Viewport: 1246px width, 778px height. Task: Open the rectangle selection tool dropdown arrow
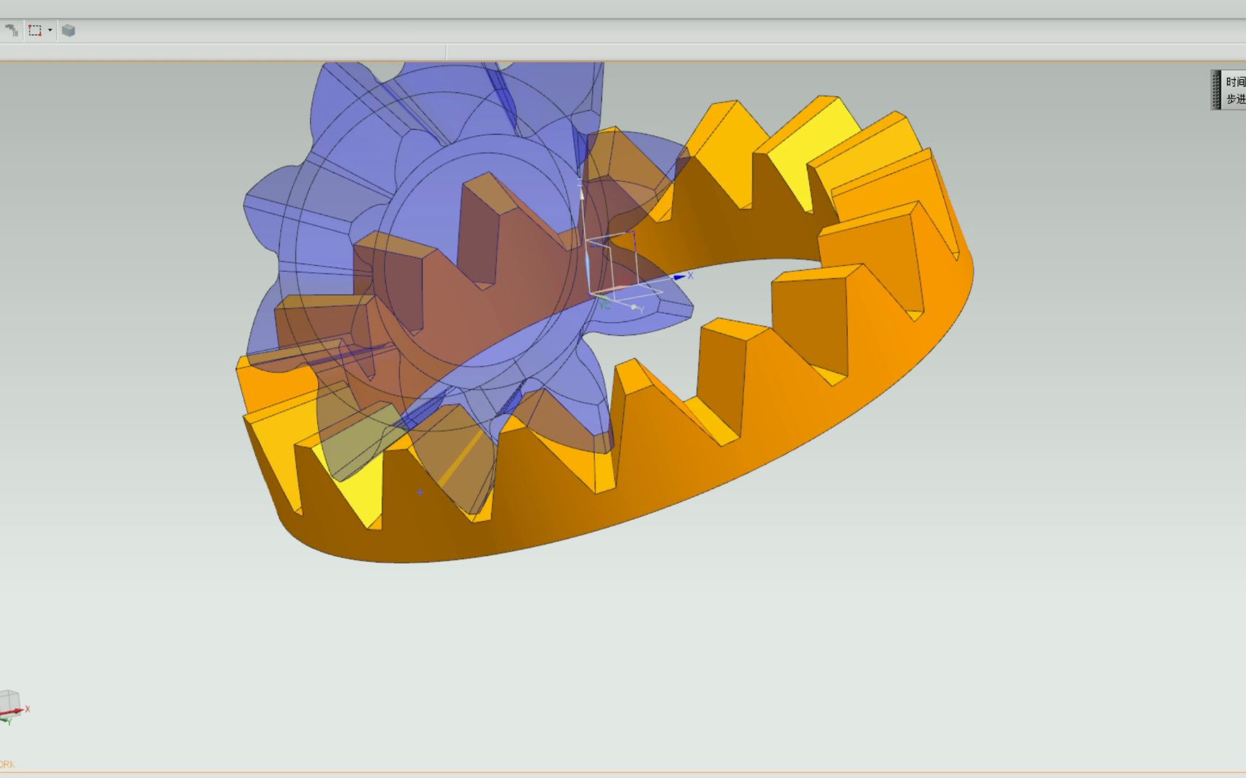coord(50,30)
